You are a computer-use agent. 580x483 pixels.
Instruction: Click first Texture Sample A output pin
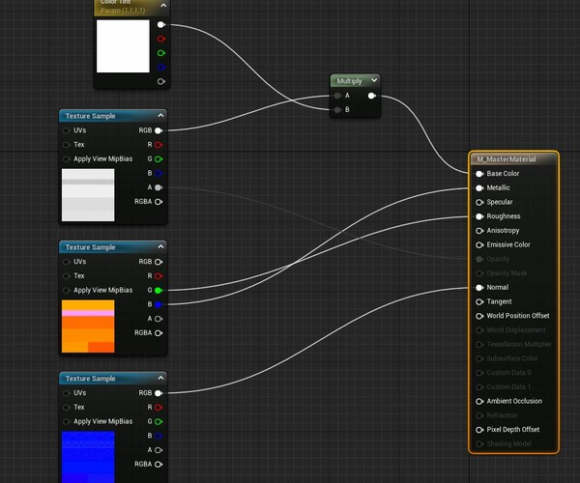tap(159, 187)
